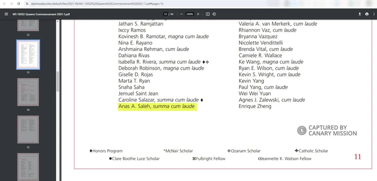Click highlighted name Anas A. Saleh
The height and width of the screenshot is (181, 377).
pos(134,106)
